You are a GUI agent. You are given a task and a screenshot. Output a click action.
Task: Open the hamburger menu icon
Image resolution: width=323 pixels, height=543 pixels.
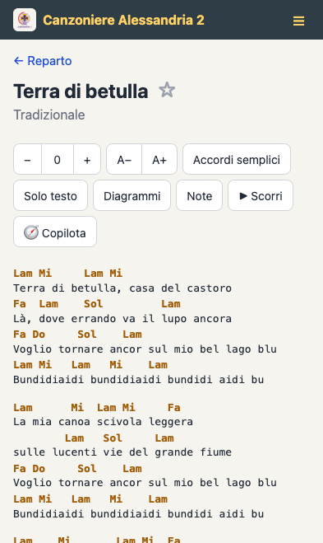[298, 21]
